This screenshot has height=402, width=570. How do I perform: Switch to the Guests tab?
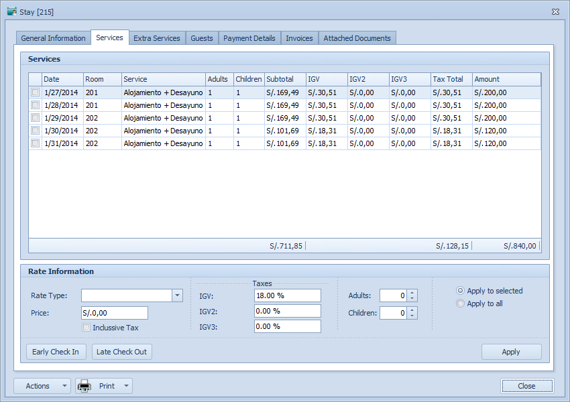coord(202,38)
